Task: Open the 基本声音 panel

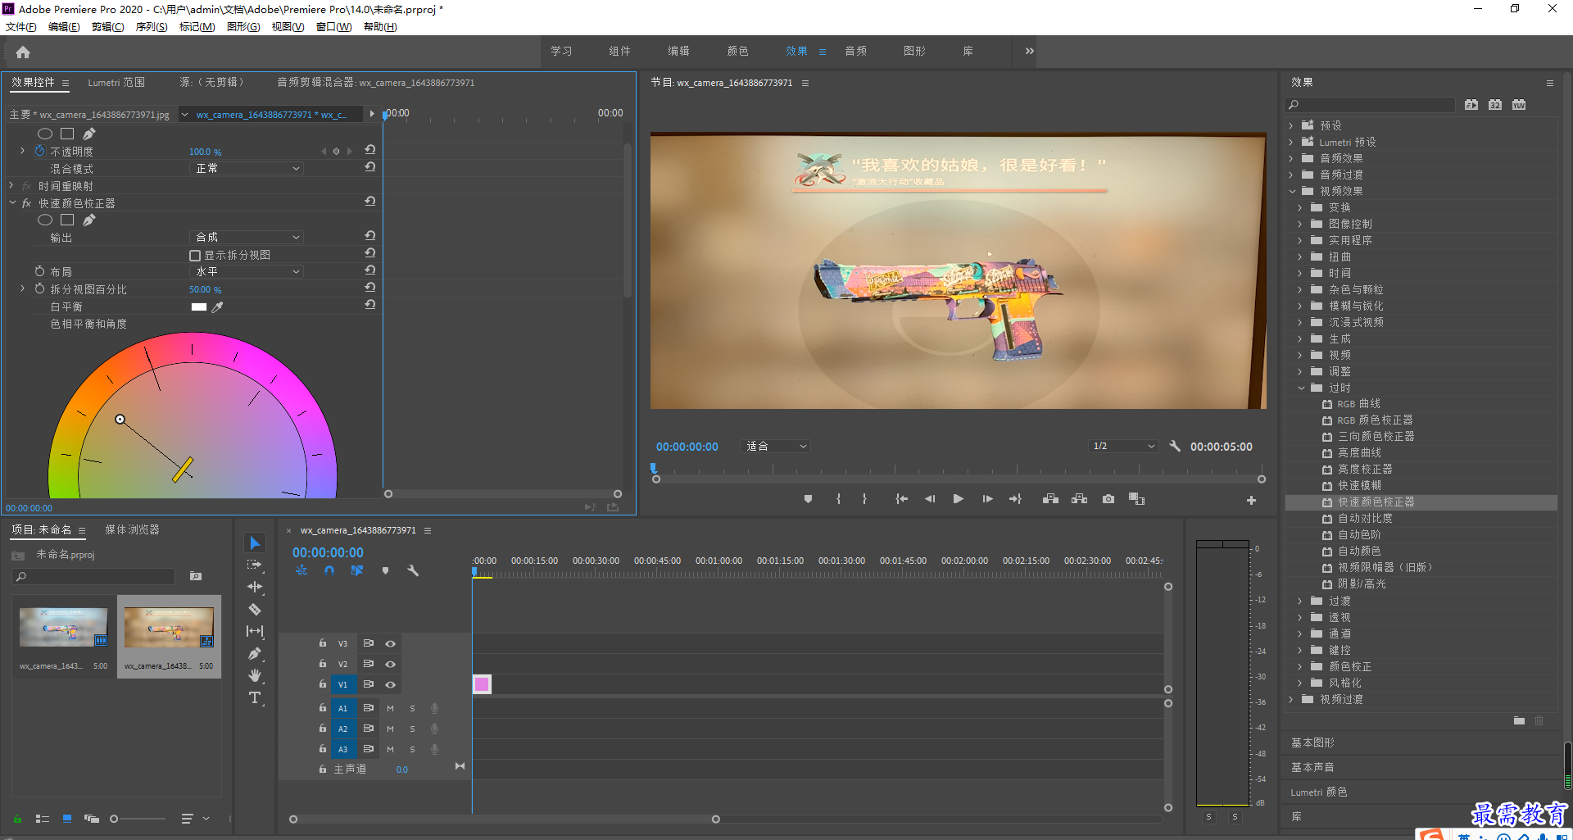Action: [1312, 767]
